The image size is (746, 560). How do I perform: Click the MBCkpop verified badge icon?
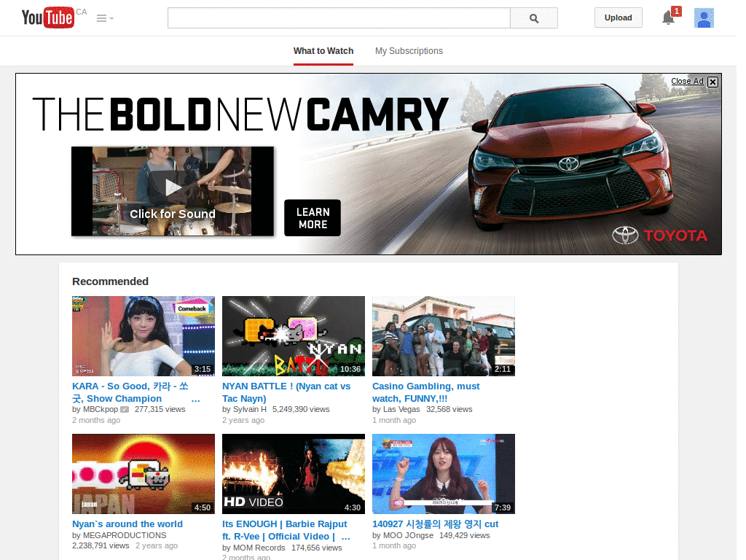click(x=125, y=410)
